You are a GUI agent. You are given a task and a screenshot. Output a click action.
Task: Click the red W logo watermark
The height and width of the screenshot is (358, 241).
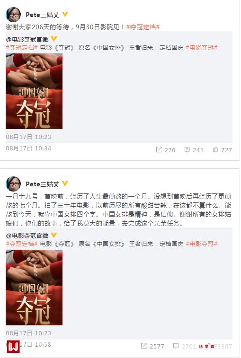[13, 347]
